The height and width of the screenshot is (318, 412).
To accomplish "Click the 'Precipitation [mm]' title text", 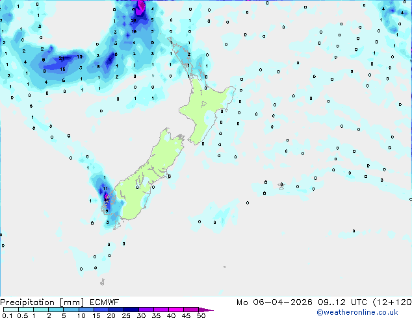I will pos(42,302).
